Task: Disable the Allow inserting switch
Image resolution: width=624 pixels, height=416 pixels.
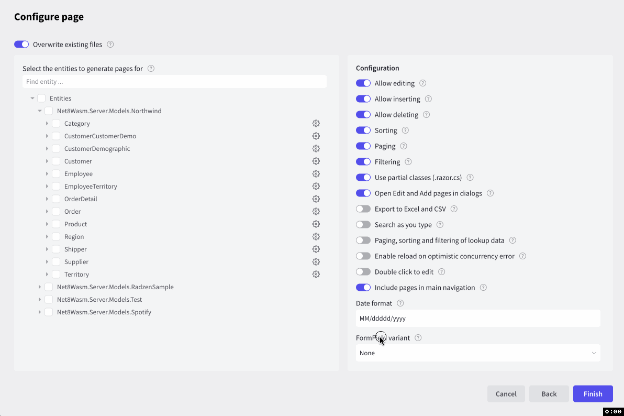Action: point(363,99)
